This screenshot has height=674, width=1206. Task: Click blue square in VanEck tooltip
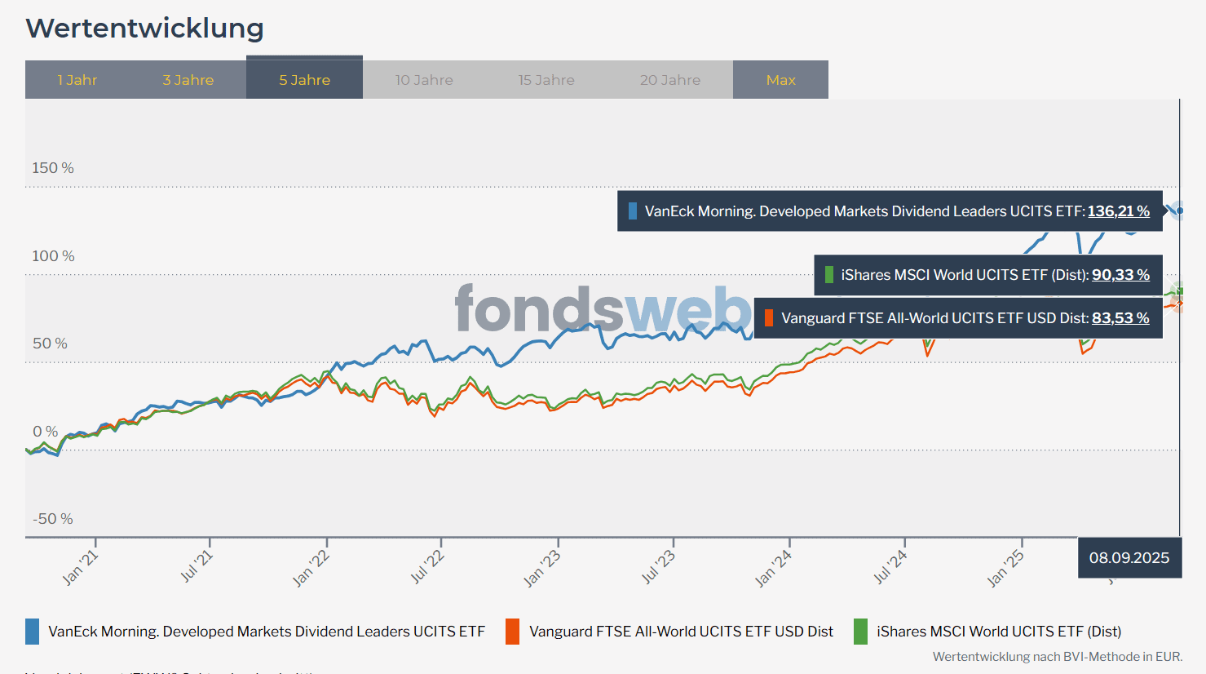[633, 211]
